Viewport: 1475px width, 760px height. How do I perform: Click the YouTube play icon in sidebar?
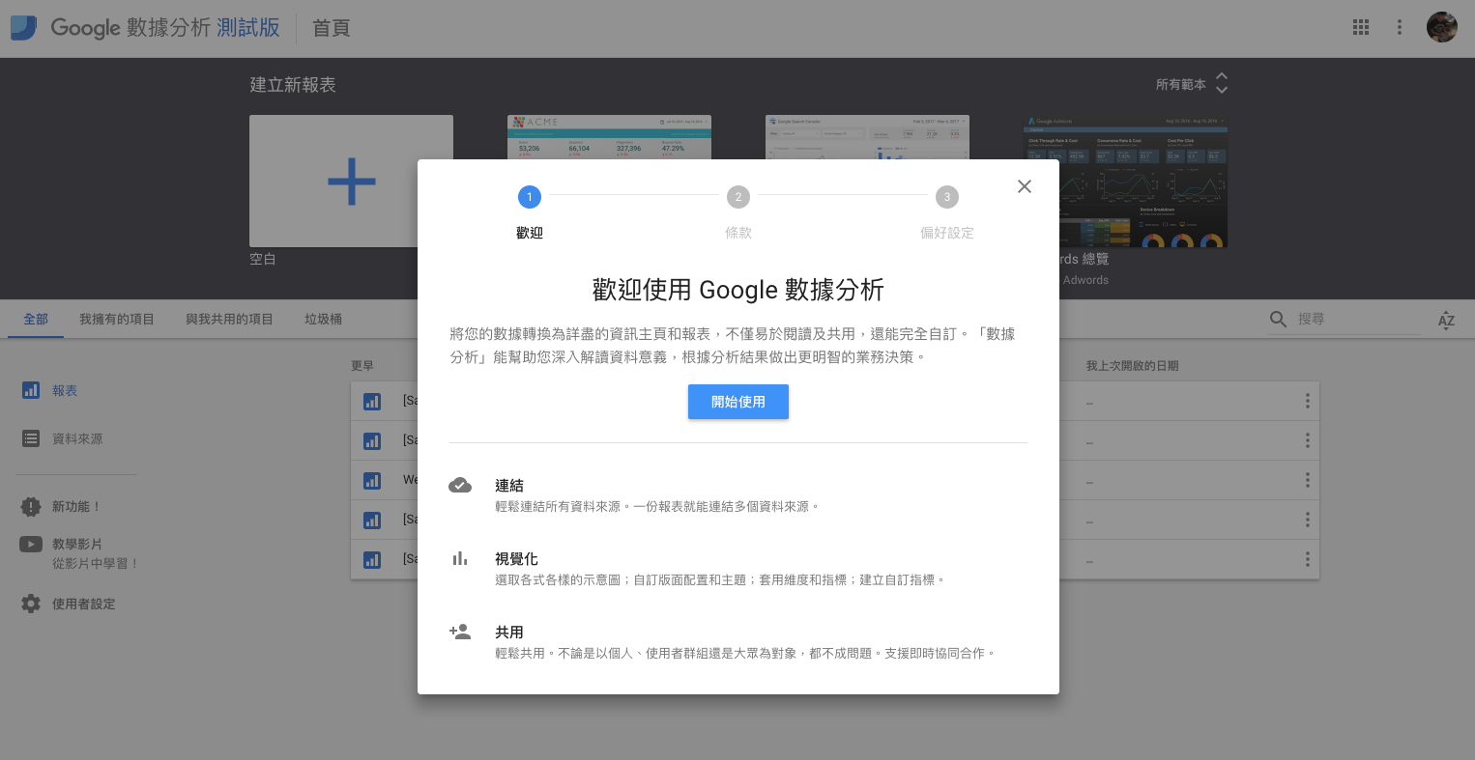click(31, 544)
